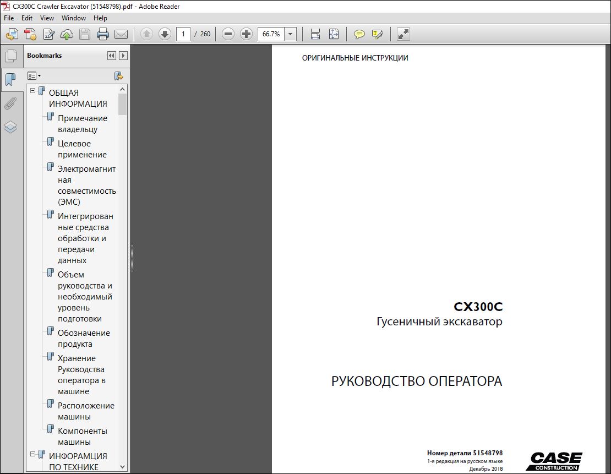Viewport: 611px width, 474px height.
Task: Click the Send email envelope icon
Action: 121,34
